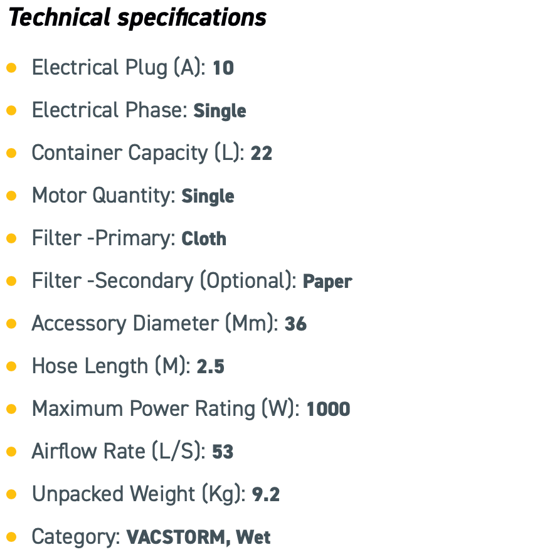Click the Hose Length value 2.5

[211, 367]
